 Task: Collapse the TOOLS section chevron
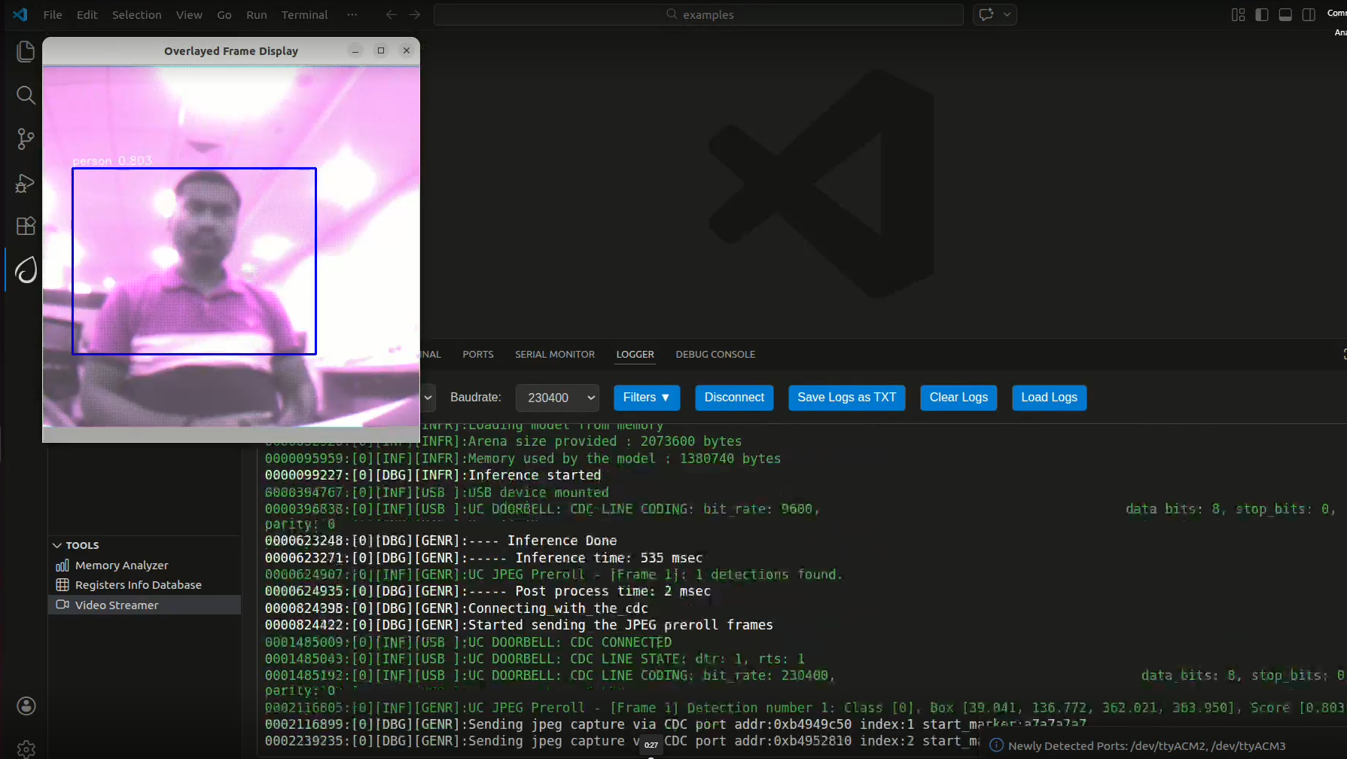57,545
